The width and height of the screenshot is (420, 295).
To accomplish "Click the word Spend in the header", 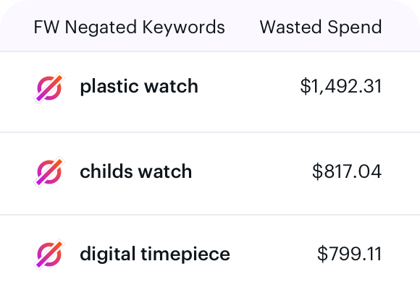I will (355, 27).
